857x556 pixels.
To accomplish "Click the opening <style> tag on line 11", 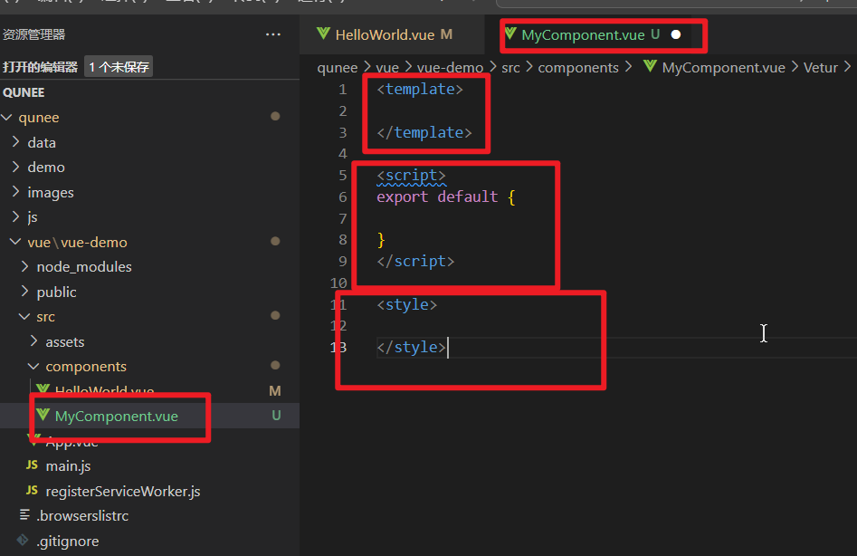I will pos(406,304).
